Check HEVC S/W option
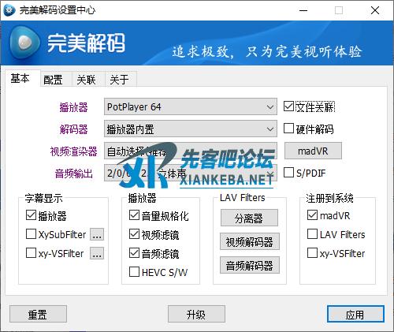Image resolution: width=394 pixels, height=332 pixels. point(134,272)
